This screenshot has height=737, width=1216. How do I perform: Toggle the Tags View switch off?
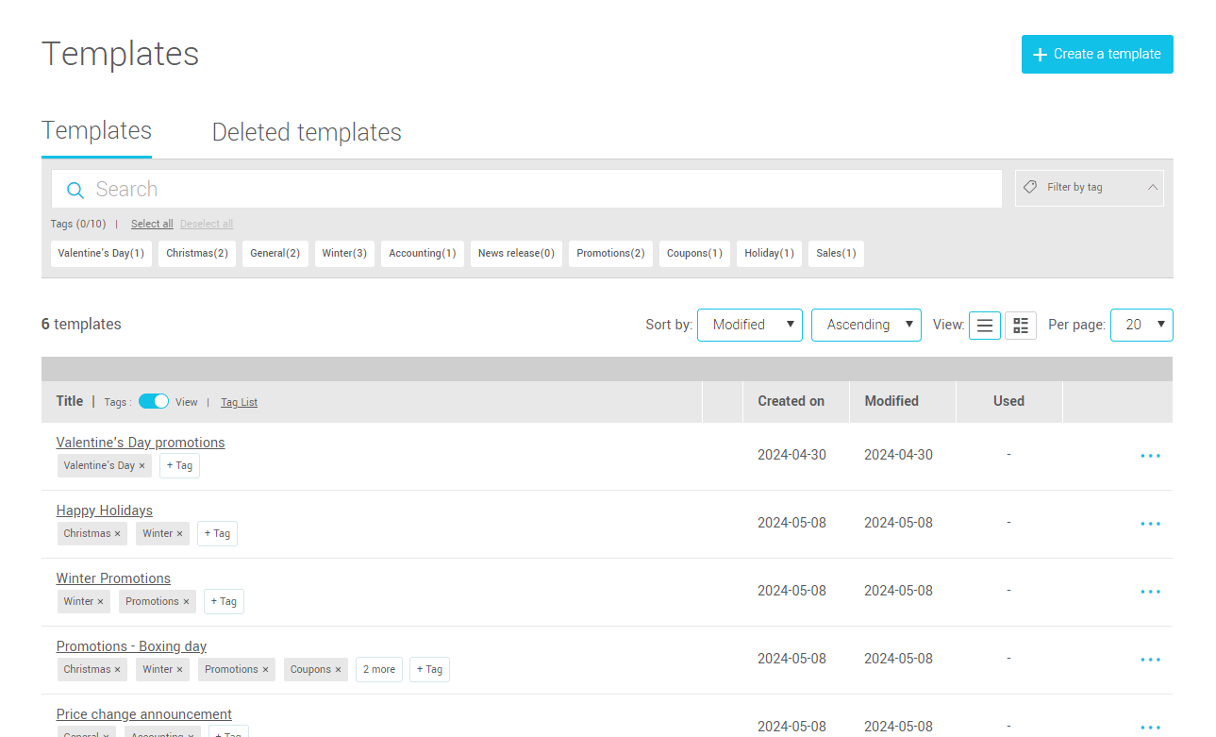(x=153, y=400)
